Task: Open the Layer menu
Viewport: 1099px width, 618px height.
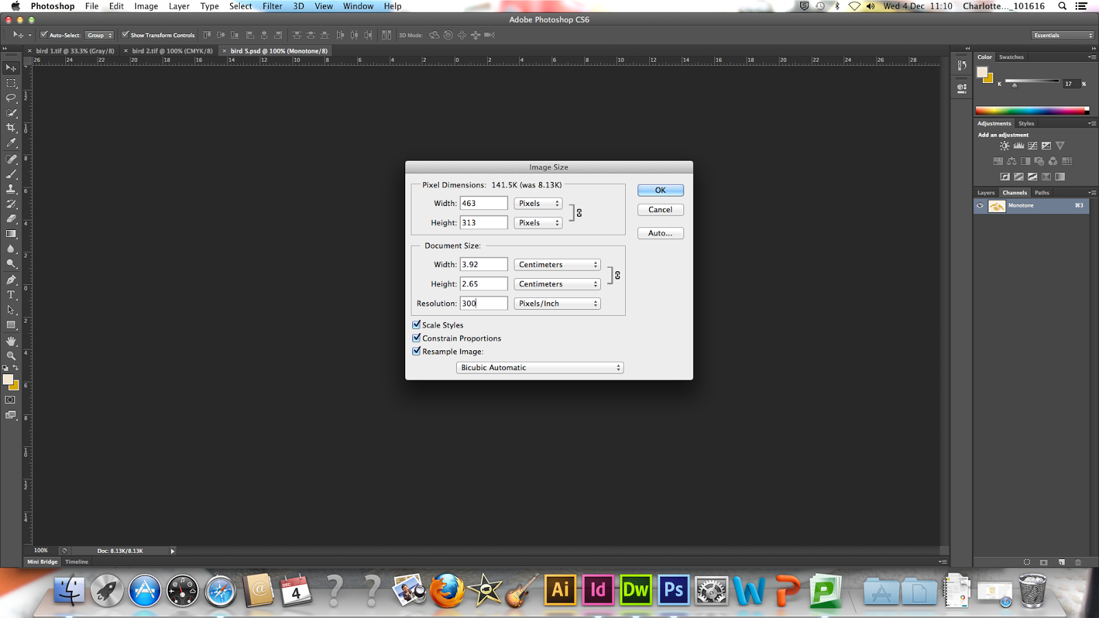Action: 179,6
